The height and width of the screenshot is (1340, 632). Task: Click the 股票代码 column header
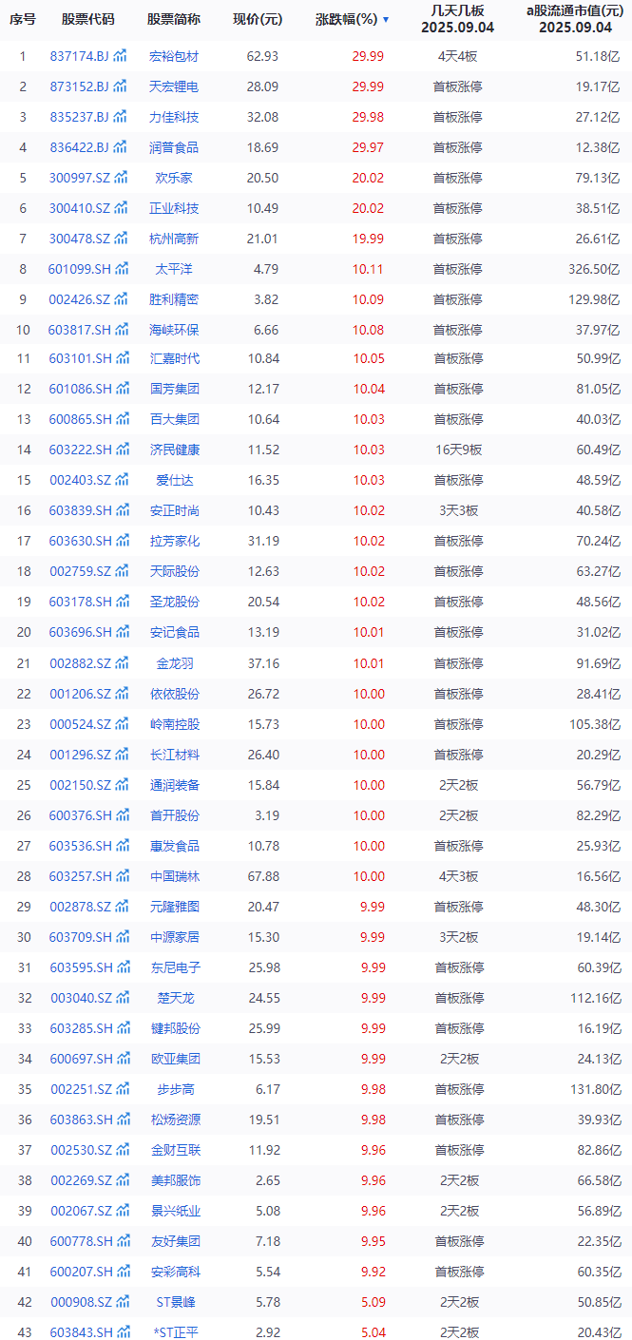click(x=87, y=19)
